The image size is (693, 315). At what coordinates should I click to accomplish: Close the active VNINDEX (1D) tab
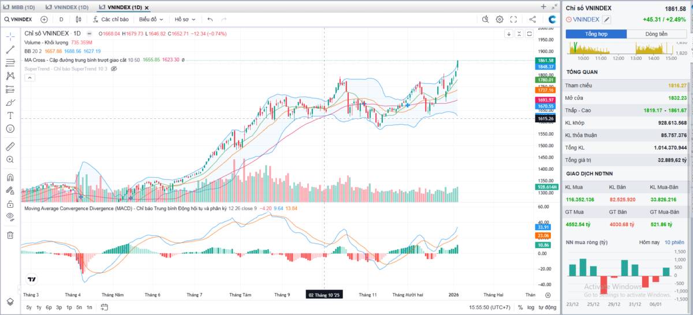(147, 7)
